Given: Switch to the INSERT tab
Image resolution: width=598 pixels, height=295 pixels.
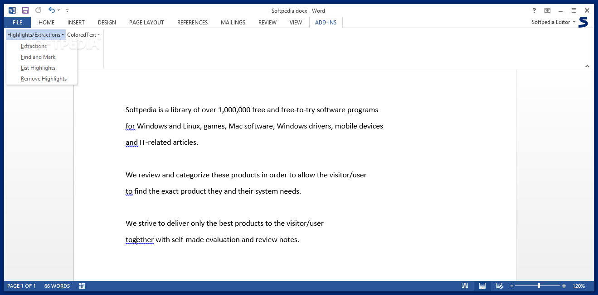Looking at the screenshot, I should tap(76, 22).
